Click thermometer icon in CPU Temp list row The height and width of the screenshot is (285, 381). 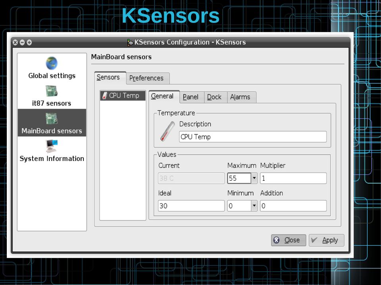[x=105, y=96]
